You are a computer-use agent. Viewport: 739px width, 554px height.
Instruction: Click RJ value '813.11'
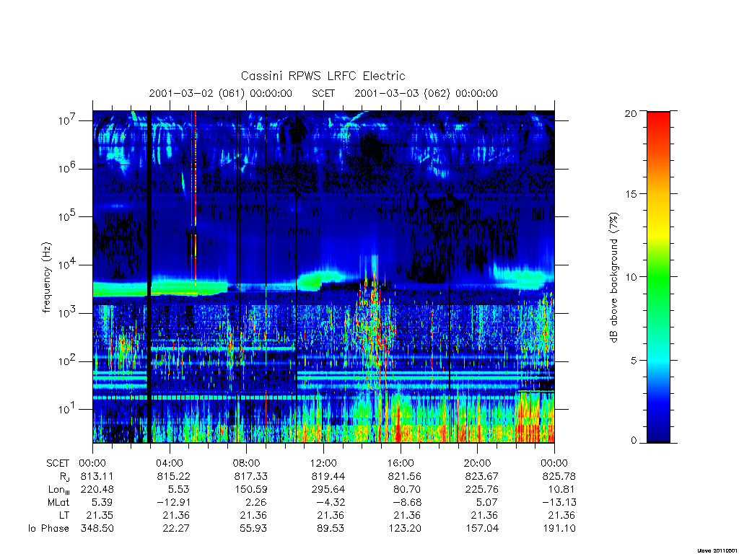click(x=97, y=476)
